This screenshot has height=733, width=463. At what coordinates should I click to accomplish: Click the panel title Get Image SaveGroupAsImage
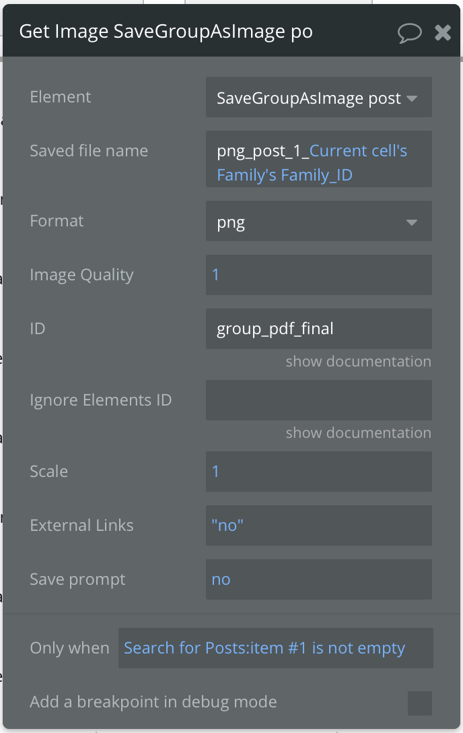[166, 32]
